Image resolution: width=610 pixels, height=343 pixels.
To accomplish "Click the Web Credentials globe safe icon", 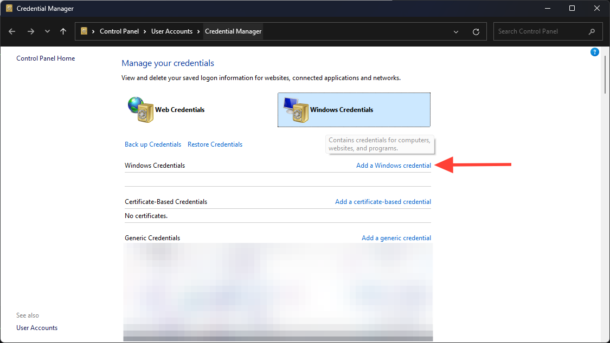I will (140, 109).
